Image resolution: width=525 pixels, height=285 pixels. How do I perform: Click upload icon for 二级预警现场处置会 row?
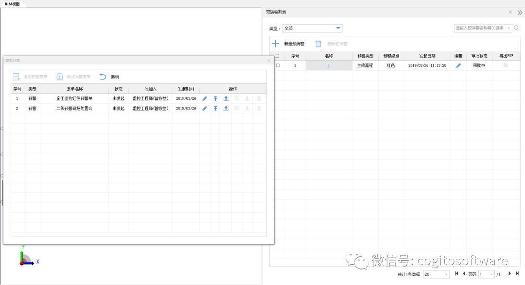tap(226, 109)
